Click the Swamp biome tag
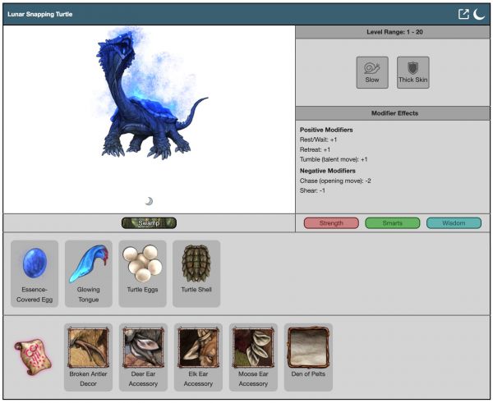493x403 pixels. click(149, 222)
